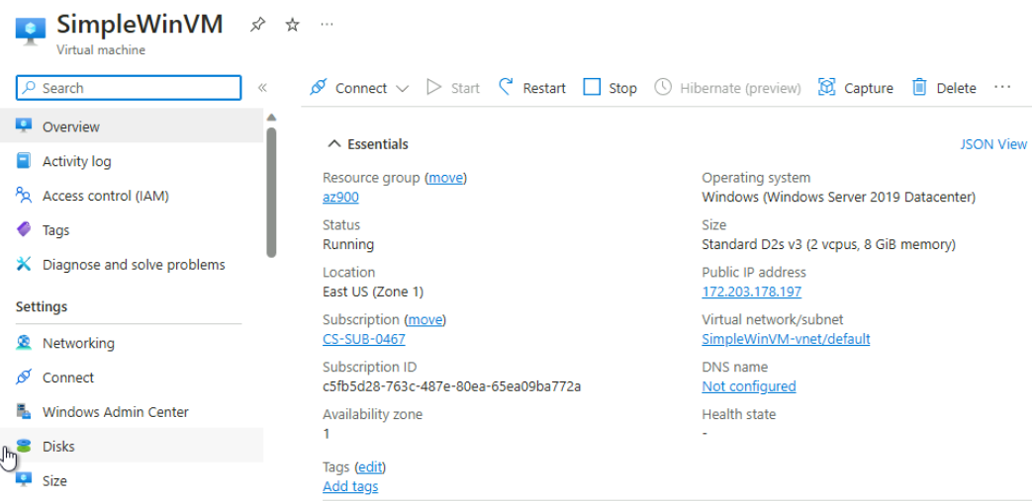Hit the Delete trash can icon
This screenshot has width=1032, height=502.
coord(919,88)
